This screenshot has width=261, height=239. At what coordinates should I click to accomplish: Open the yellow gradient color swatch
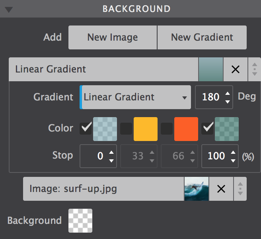pyautogui.click(x=146, y=129)
